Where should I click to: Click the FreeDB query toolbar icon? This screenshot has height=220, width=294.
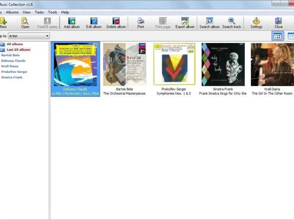[x=47, y=21]
